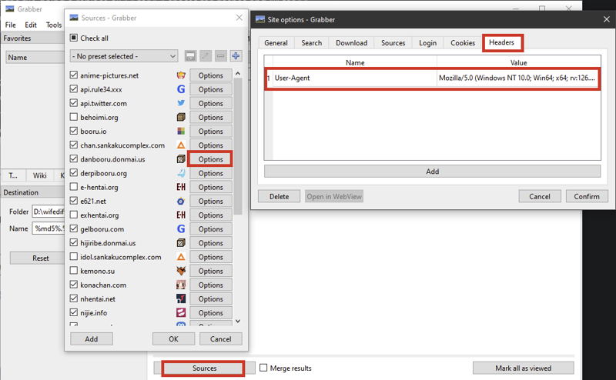Select the User-Agent header name cell
This screenshot has height=380, width=616.
pyautogui.click(x=355, y=78)
